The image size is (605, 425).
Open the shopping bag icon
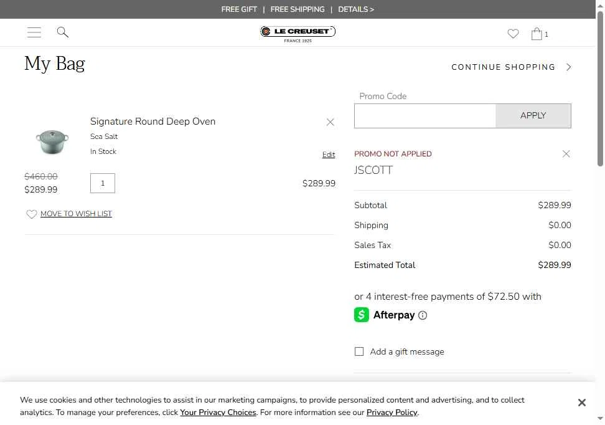[537, 34]
